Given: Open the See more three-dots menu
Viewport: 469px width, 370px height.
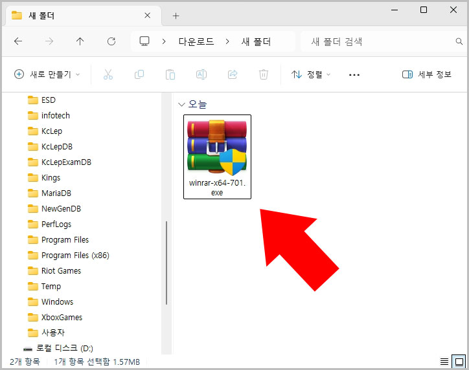Looking at the screenshot, I should pyautogui.click(x=354, y=74).
